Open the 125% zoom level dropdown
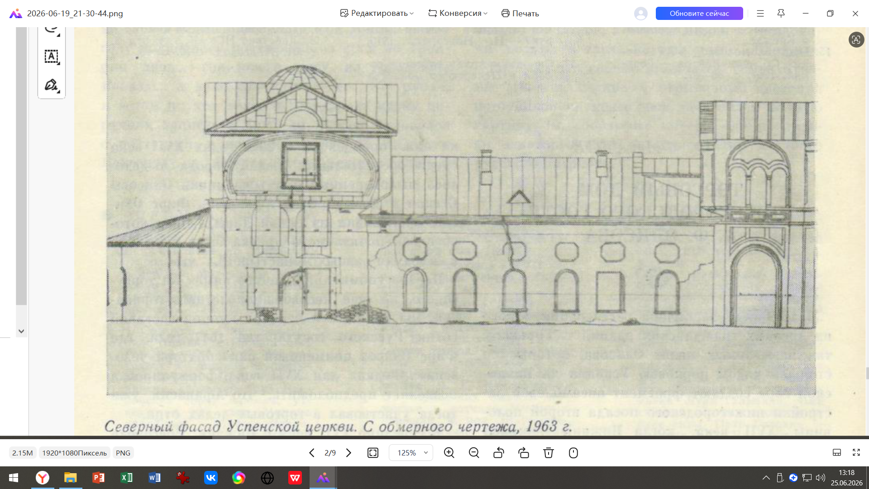 [411, 453]
